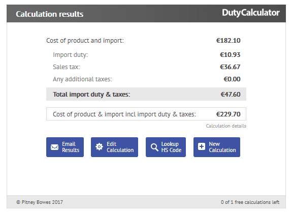Click the Calculation results header title
The height and width of the screenshot is (213, 292).
pos(50,14)
